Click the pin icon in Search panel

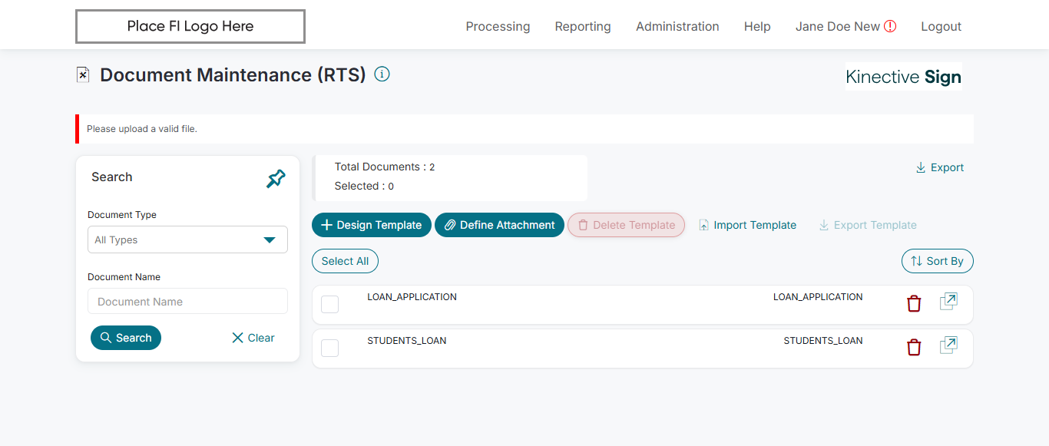coord(276,179)
